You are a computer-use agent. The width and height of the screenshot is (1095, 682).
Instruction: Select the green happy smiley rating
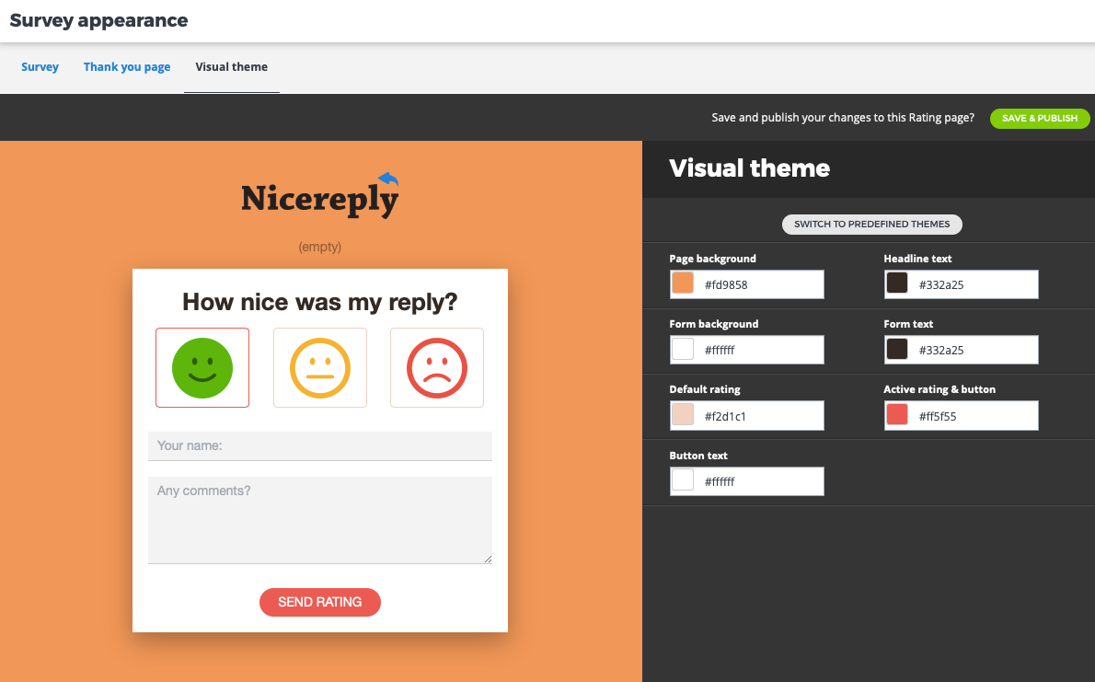click(202, 367)
